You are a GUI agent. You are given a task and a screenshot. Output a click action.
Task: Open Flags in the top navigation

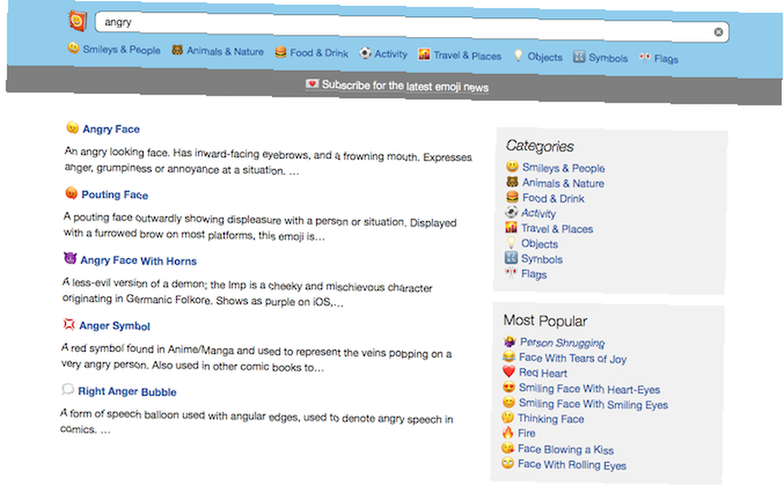click(x=666, y=59)
